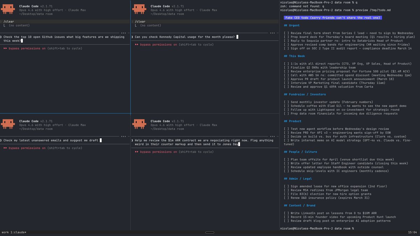The image size is (420, 236).
Task: Click bypass permissions arrows under the Github issues prompt
Action: [x=5, y=48]
